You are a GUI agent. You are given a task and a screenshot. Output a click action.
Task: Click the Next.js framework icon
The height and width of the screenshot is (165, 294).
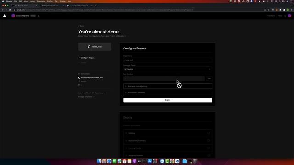click(x=125, y=69)
